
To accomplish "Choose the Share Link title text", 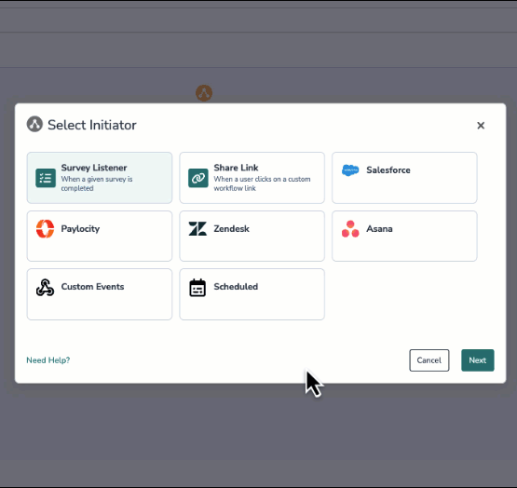I will tap(236, 168).
